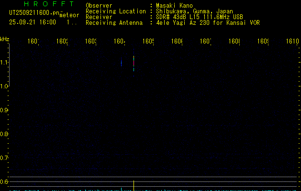Viewport: 301px width, 191px height.
Task: Click the SDR# 43dB L15 111.6MHz USB text
Action: 200,17
